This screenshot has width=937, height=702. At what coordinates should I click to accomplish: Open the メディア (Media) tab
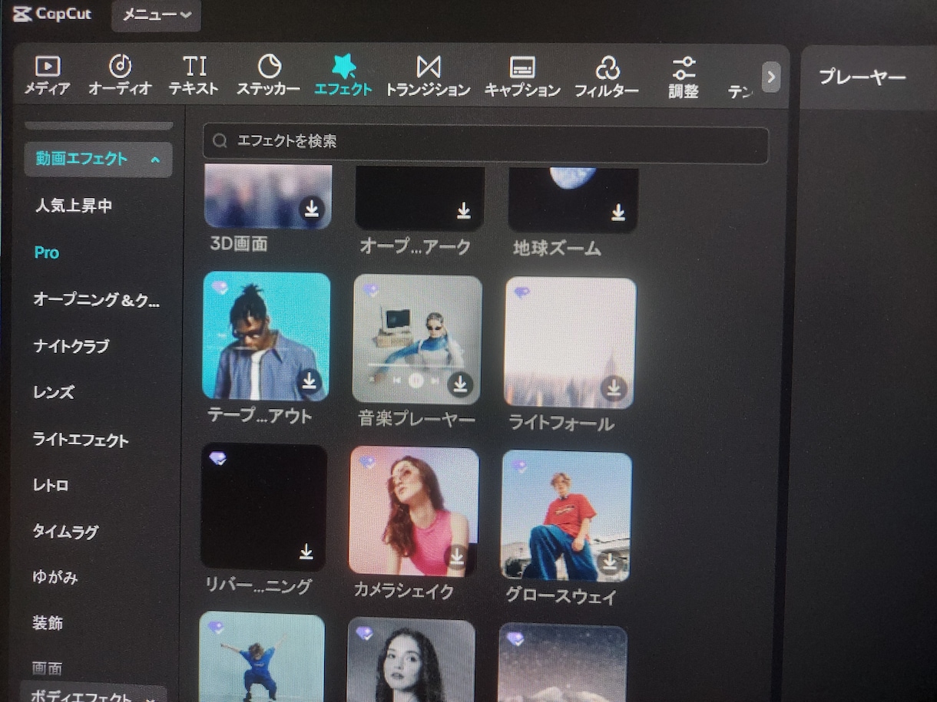[x=47, y=76]
